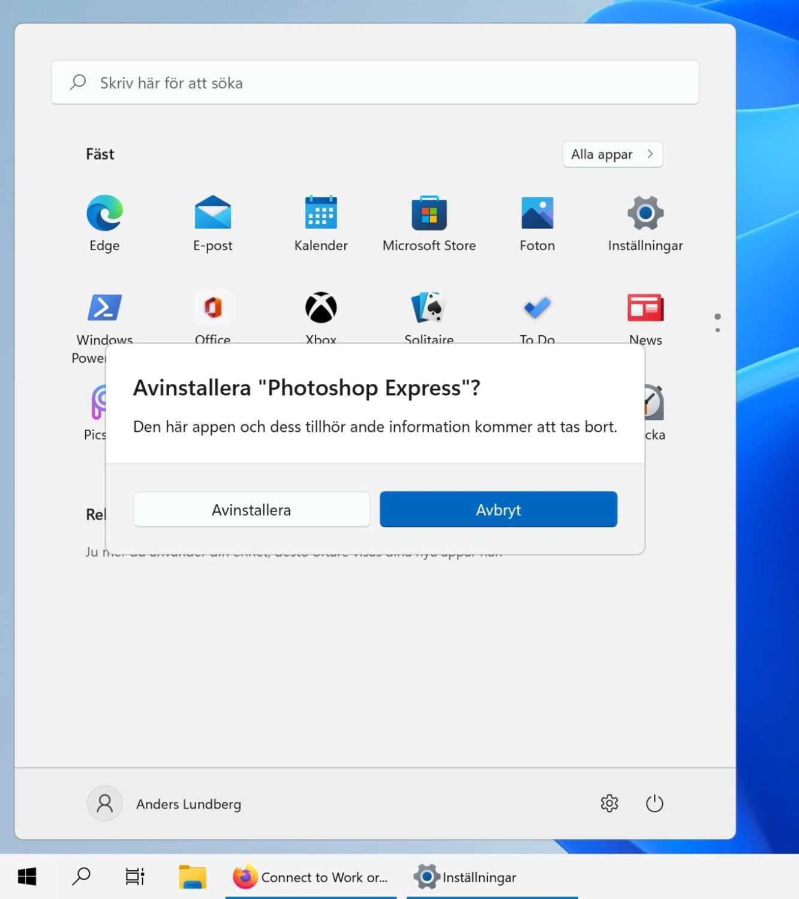
Task: Click the Windows Start button on taskbar
Action: (x=27, y=877)
